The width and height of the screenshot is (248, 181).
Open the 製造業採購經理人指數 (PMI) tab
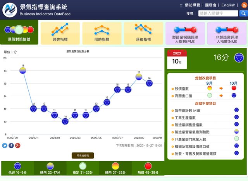[185, 33]
